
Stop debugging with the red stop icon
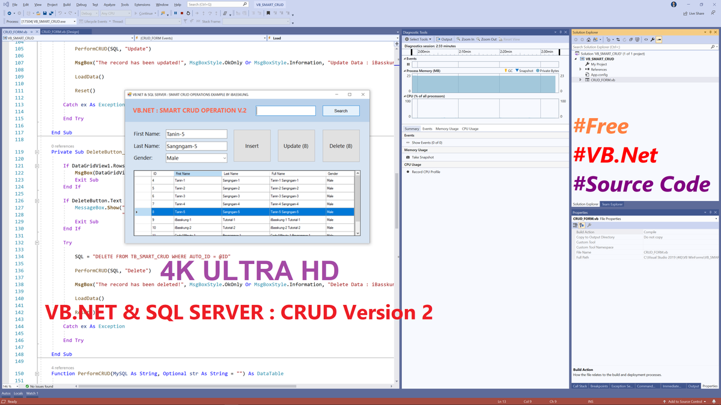(x=182, y=13)
